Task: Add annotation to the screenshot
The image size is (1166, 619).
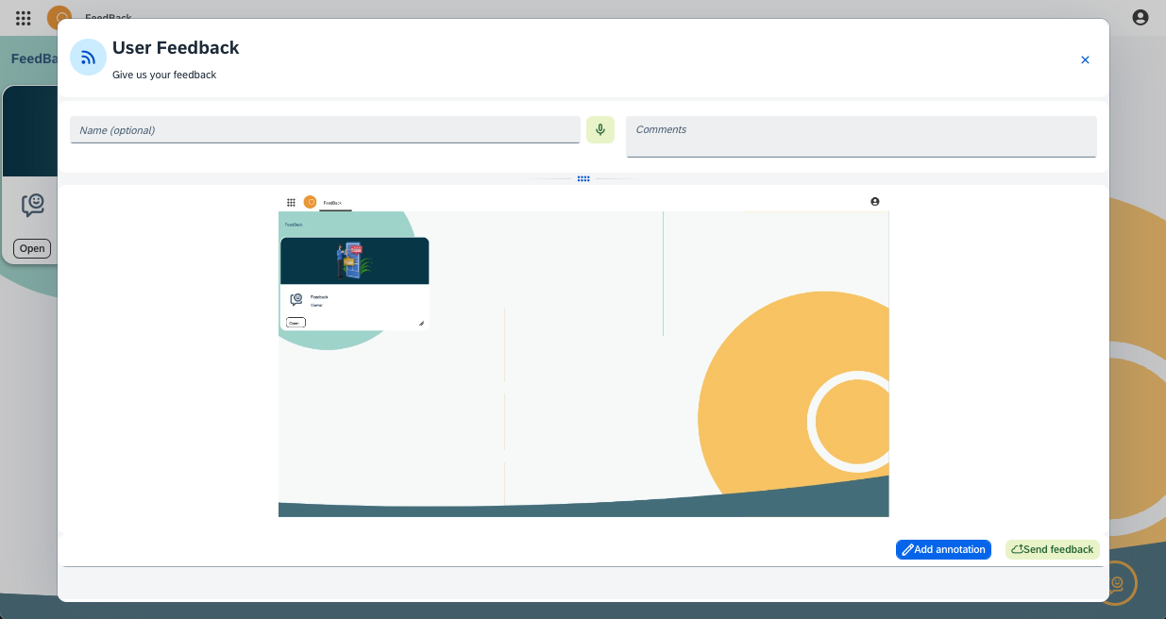Action: (943, 549)
